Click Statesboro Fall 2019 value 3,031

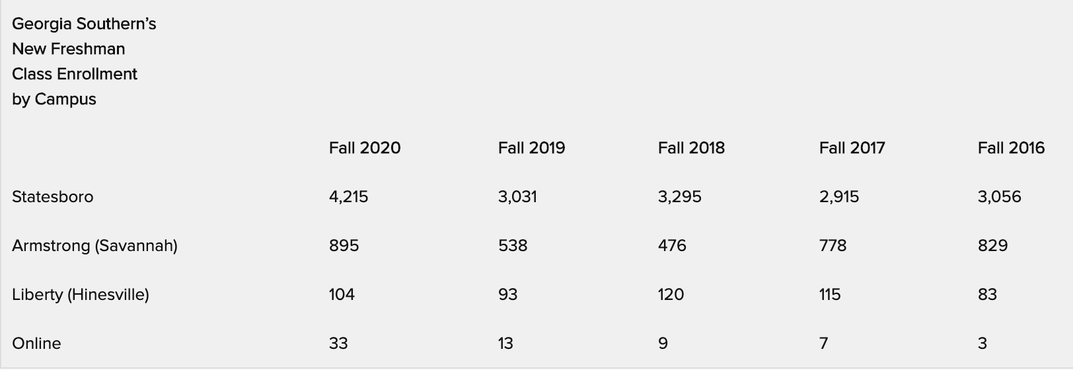click(x=517, y=197)
